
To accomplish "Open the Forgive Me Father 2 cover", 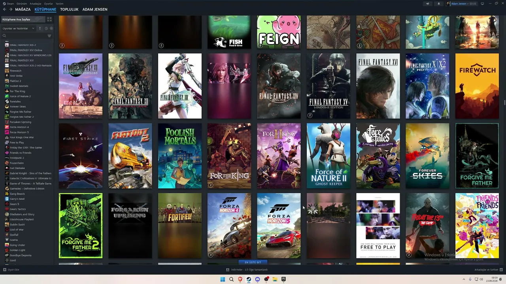I will click(81, 226).
